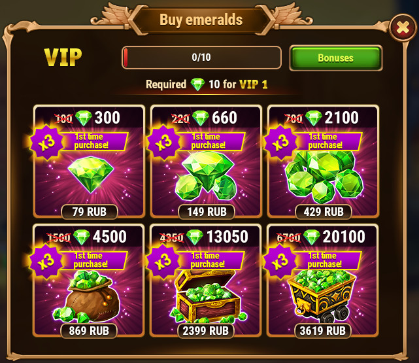The width and height of the screenshot is (419, 363).
Task: Click the single emerald gem image
Action: tap(91, 174)
